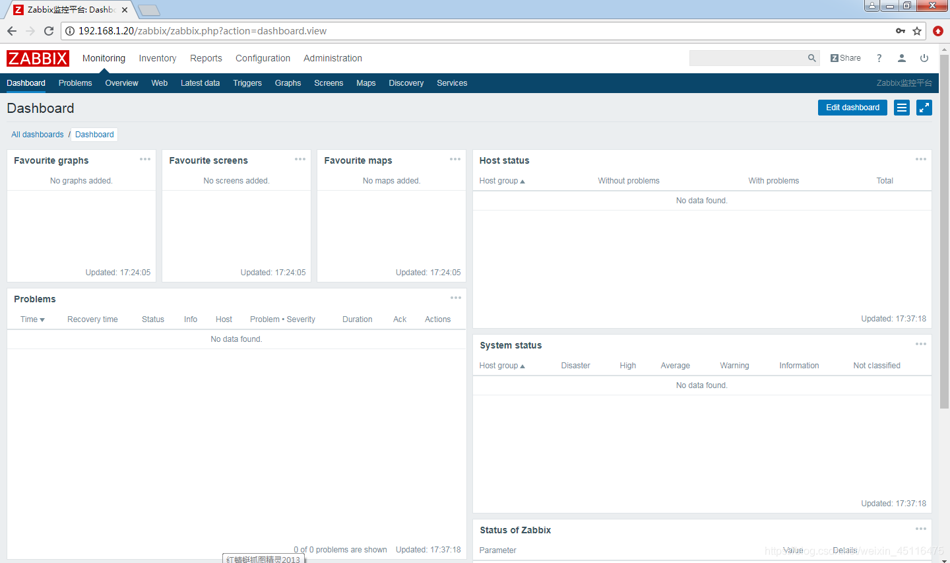Screen dimensions: 950x563
Task: Open Favourite graphs widget menu dots
Action: point(145,159)
